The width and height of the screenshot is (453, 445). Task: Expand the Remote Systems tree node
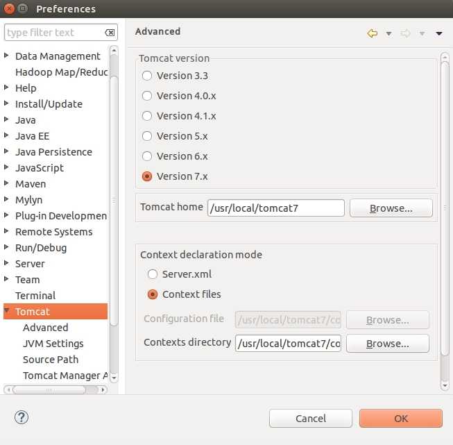[6, 230]
